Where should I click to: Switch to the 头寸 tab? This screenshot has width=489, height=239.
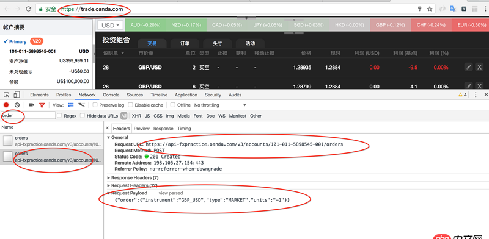tap(218, 43)
